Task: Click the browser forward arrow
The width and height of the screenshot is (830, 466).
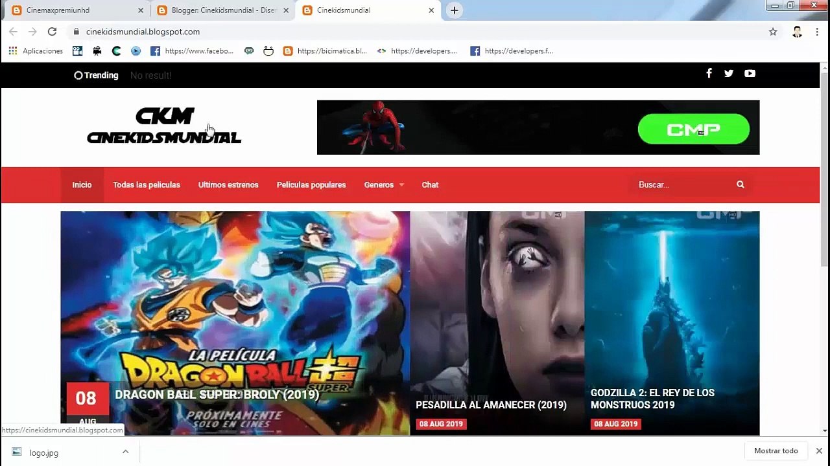Action: (32, 31)
